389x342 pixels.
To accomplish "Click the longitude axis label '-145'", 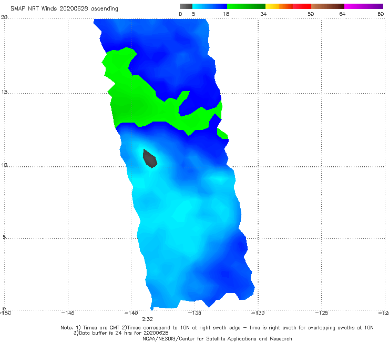I will (68, 313).
